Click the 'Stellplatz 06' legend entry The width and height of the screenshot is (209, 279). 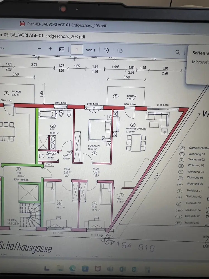click(x=192, y=223)
